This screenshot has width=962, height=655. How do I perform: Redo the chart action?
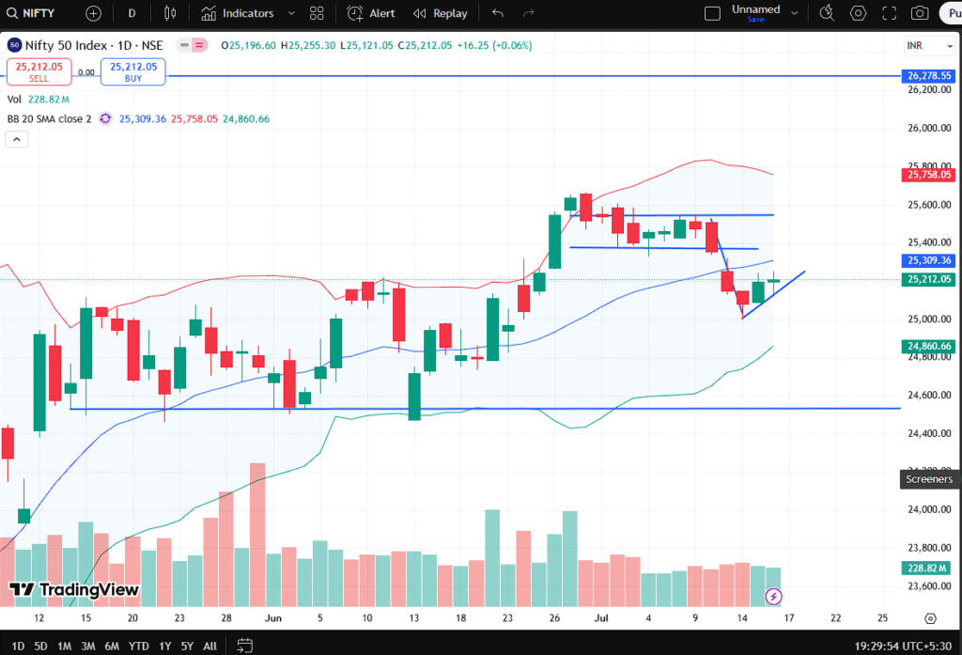click(x=528, y=13)
